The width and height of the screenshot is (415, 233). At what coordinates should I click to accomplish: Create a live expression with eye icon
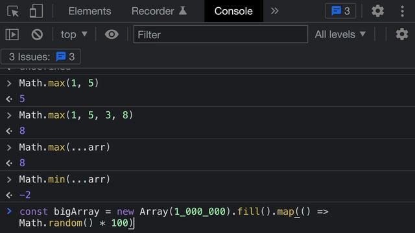(112, 34)
